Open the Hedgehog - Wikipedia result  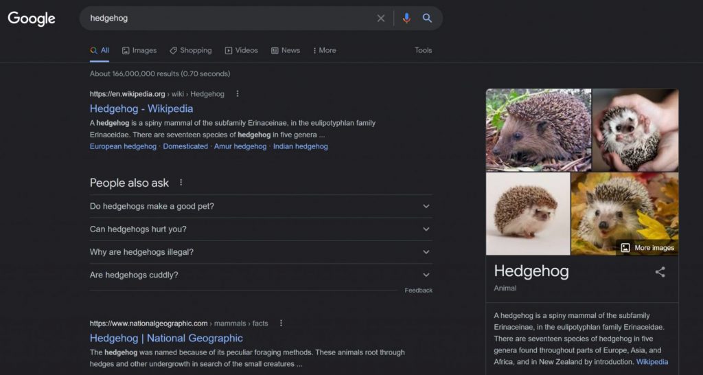pos(141,109)
